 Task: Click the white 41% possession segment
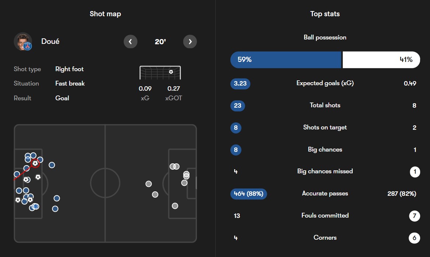381,60
